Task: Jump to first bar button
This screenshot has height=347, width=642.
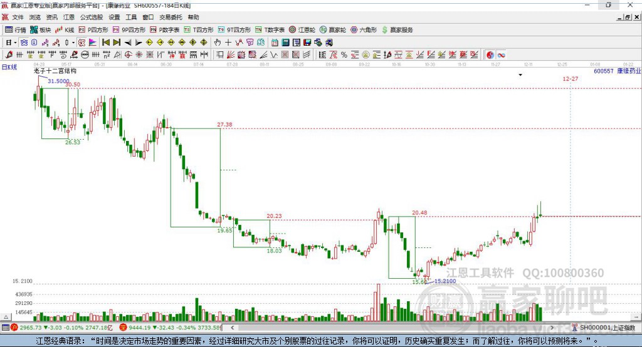Action: pos(105,42)
